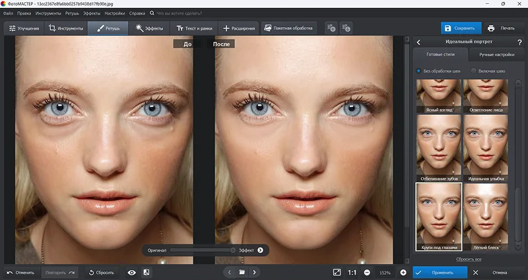Open the Эффекты menu in menu bar

coord(92,13)
